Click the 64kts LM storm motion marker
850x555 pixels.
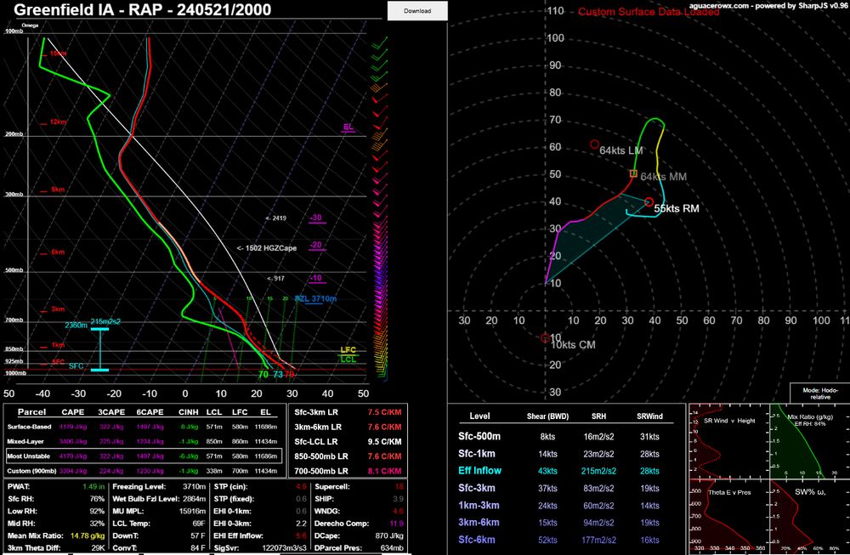[x=595, y=144]
